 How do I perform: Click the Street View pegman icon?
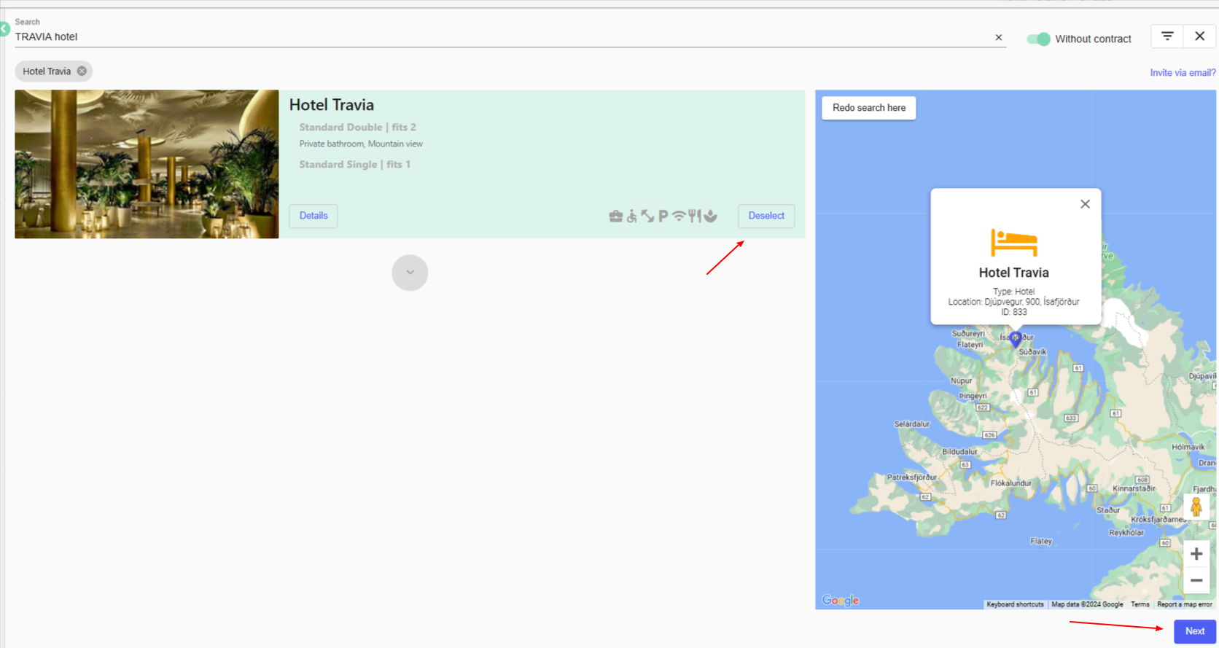coord(1196,506)
